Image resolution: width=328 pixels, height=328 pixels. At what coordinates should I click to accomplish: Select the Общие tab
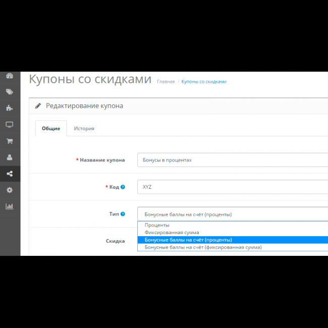(x=50, y=128)
